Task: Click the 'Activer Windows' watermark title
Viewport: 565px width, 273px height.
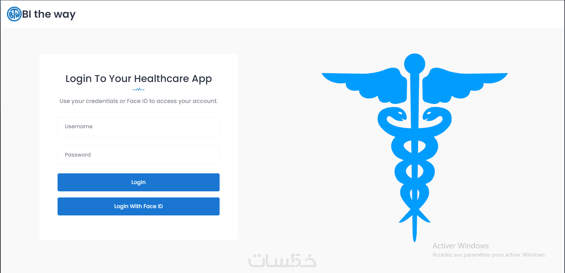Action: 461,246
